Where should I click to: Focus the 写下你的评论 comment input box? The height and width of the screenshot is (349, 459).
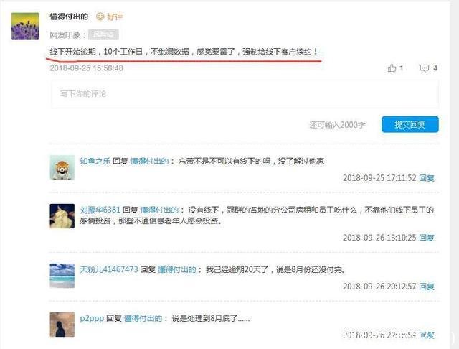point(245,94)
